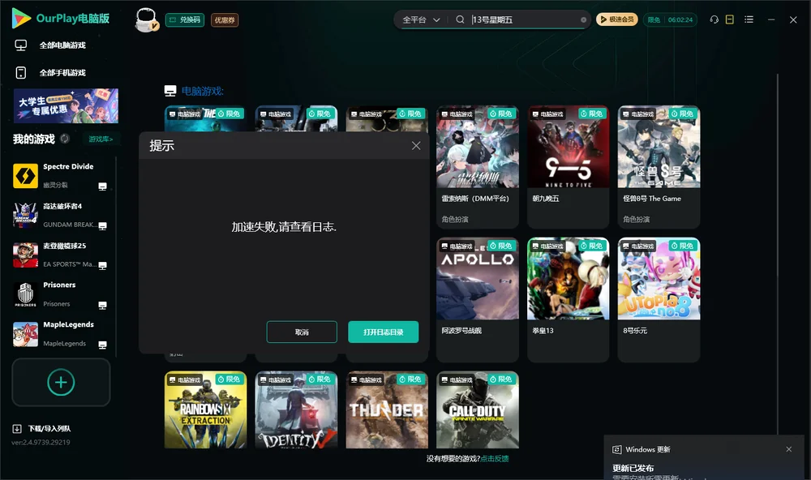The height and width of the screenshot is (480, 811).
Task: Click PC icon on MapleLegends row
Action: 102,345
